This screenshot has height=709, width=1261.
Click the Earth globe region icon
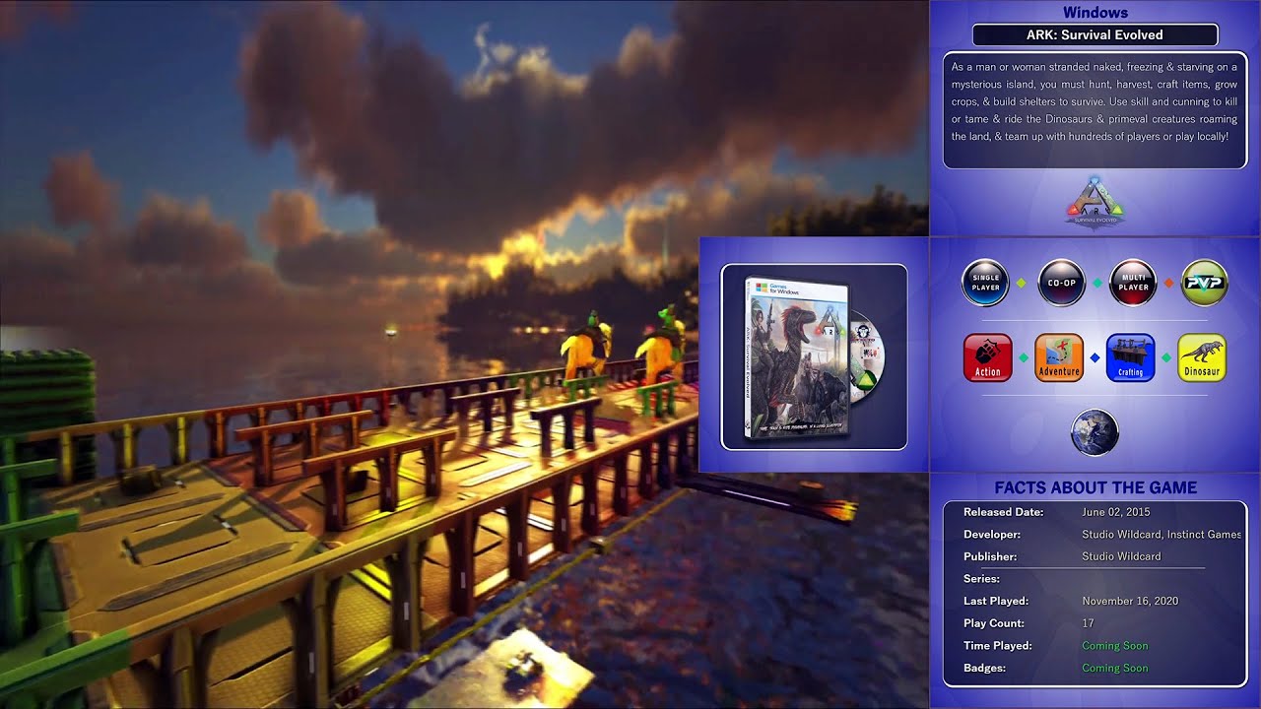(1095, 433)
